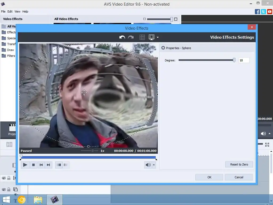Confirm with the OK button
273x205 pixels.
point(209,177)
